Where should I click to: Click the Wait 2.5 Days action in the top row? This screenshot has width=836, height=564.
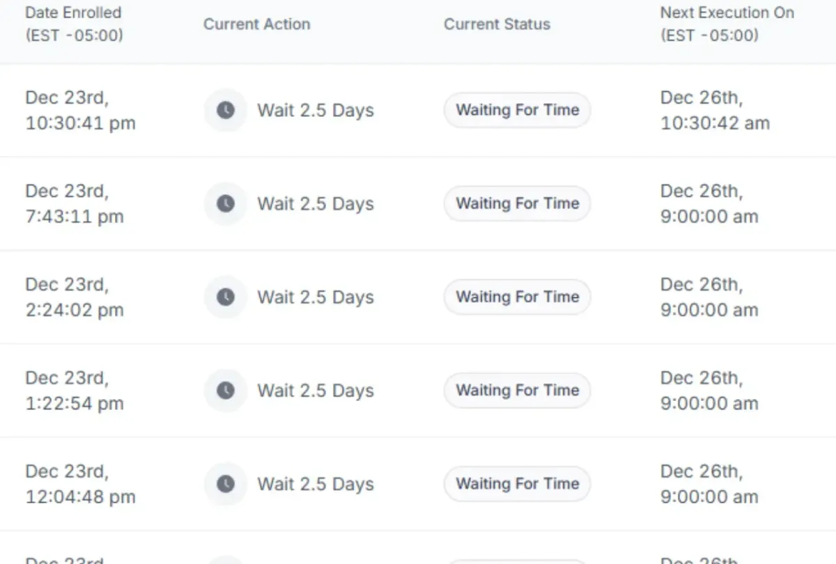pos(316,110)
